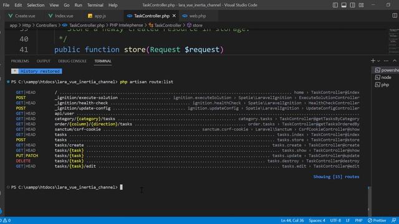
Task: Click the 'Http' breadcrumb segment
Action: pos(26,25)
